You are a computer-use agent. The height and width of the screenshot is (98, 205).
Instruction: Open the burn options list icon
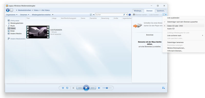click(165, 15)
